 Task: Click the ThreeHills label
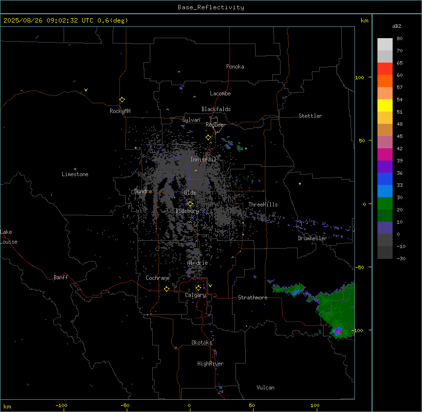click(263, 205)
